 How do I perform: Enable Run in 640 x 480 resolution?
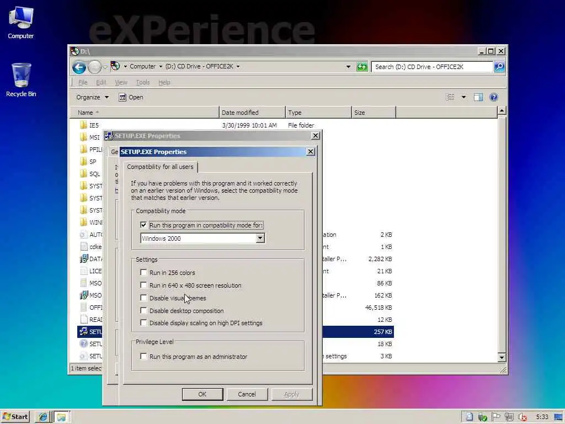click(143, 285)
